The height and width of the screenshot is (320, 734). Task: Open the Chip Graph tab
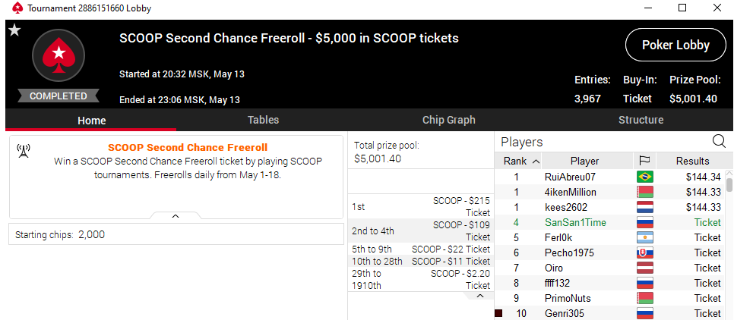448,120
